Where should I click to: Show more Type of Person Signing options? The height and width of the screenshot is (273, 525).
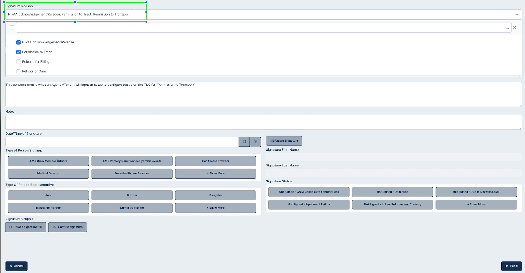pos(215,173)
